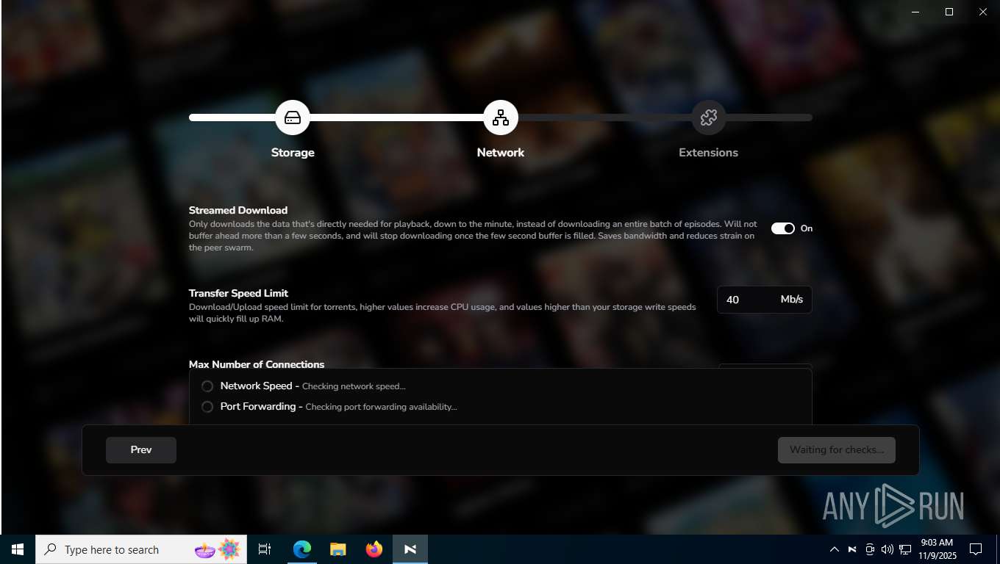Open the Windows Start menu
The image size is (1000, 564).
tap(18, 549)
